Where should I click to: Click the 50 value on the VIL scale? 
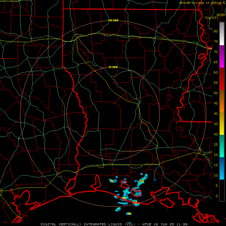(x=216, y=93)
